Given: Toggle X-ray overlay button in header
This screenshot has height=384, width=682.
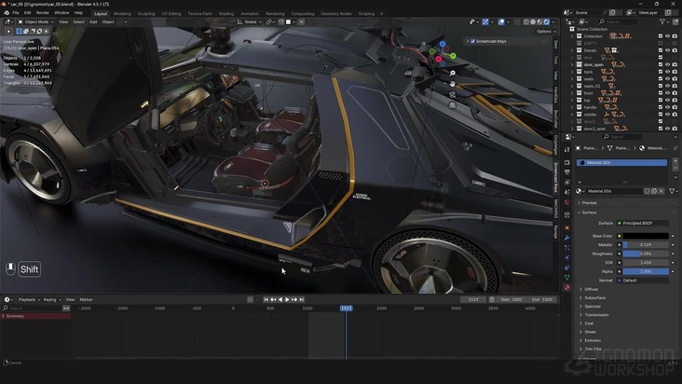Looking at the screenshot, I should 517,21.
